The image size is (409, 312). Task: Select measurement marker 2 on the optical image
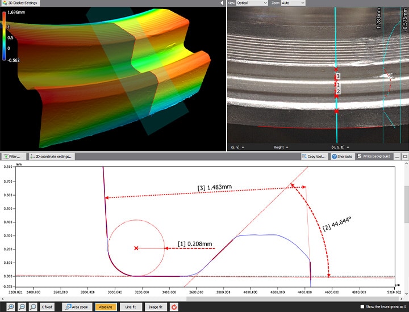pos(338,91)
